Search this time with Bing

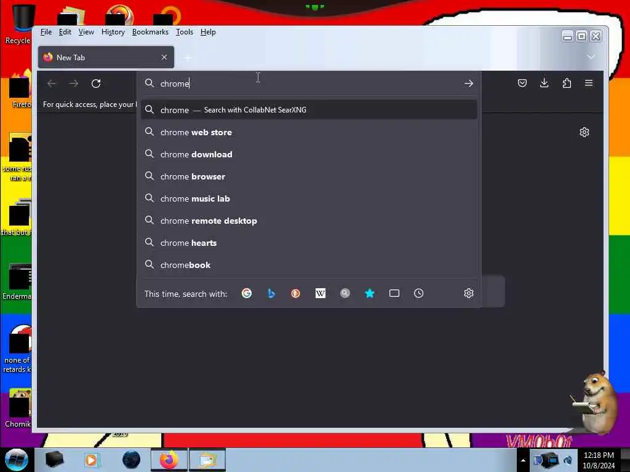(271, 293)
